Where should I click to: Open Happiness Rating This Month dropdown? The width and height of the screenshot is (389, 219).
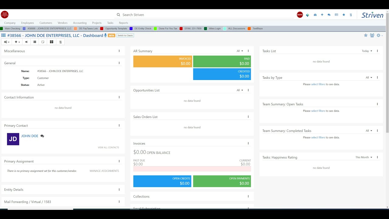[364, 157]
